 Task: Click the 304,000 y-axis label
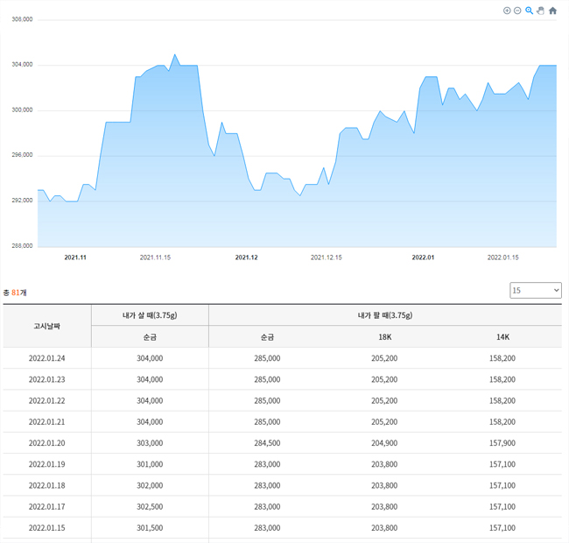[18, 64]
